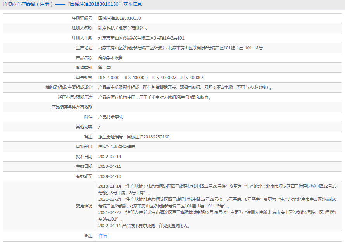Select approval date 2022-07-14

click(x=110, y=157)
